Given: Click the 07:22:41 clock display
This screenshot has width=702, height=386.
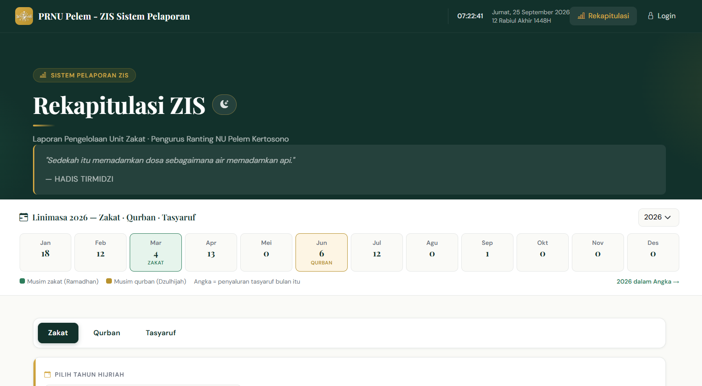Looking at the screenshot, I should click(470, 16).
